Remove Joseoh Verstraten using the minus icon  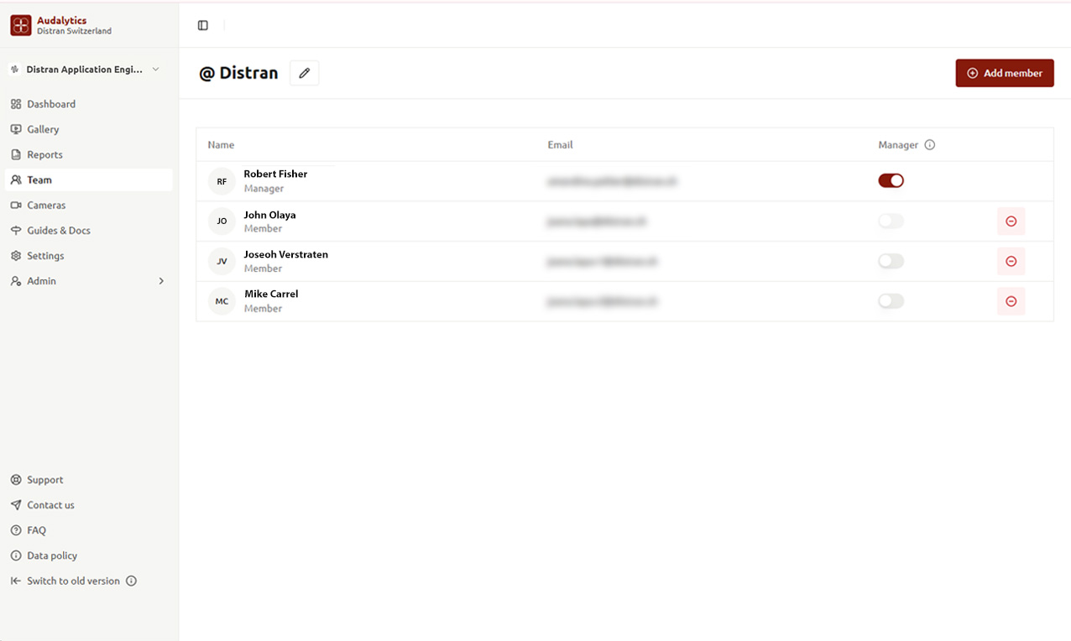click(x=1011, y=262)
